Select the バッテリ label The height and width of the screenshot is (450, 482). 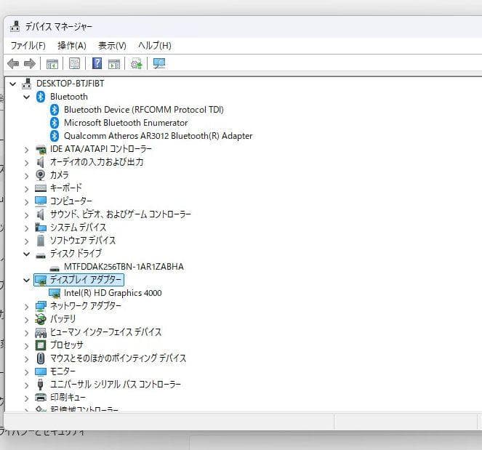63,318
